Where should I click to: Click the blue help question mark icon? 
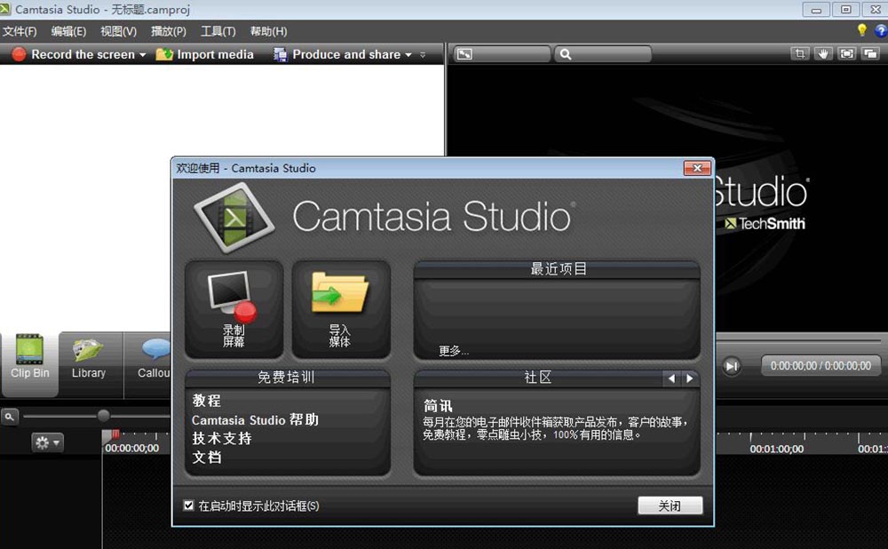881,31
